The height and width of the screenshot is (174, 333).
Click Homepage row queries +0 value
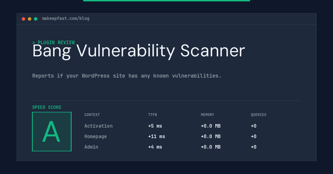(254, 136)
